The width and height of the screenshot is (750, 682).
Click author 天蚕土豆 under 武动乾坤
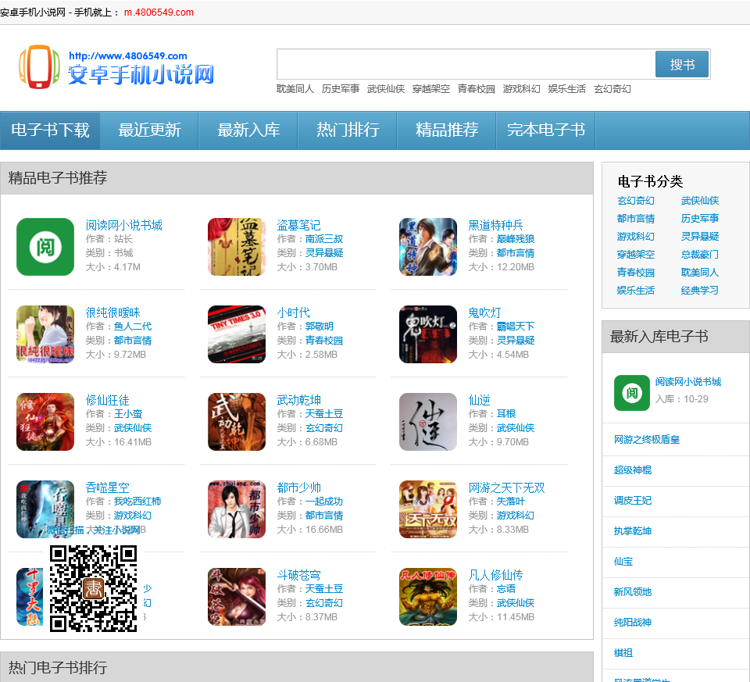tap(323, 414)
